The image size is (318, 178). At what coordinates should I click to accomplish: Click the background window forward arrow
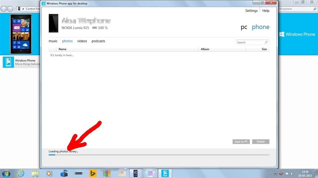(x=10, y=9)
